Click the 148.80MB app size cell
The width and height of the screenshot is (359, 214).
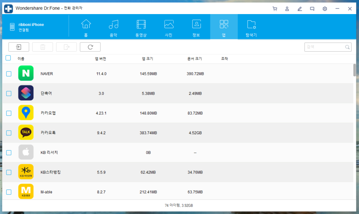[148, 113]
